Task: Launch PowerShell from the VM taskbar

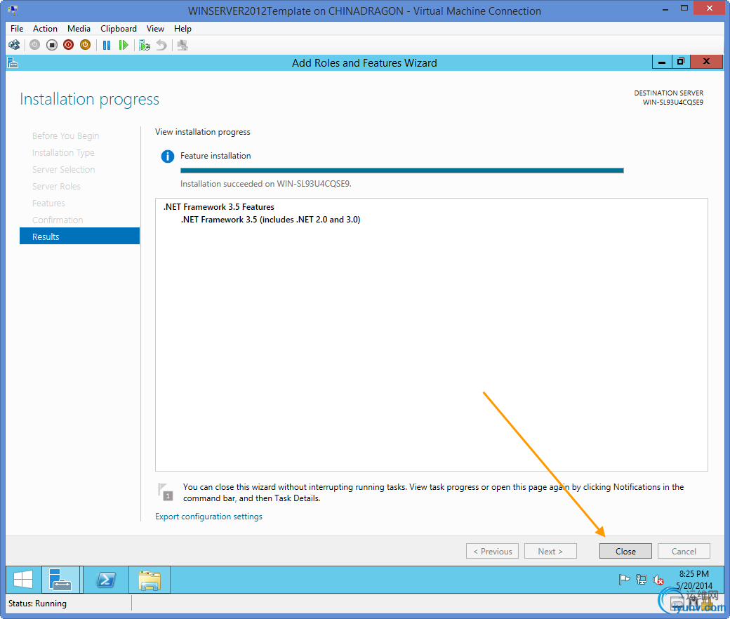Action: pyautogui.click(x=106, y=580)
